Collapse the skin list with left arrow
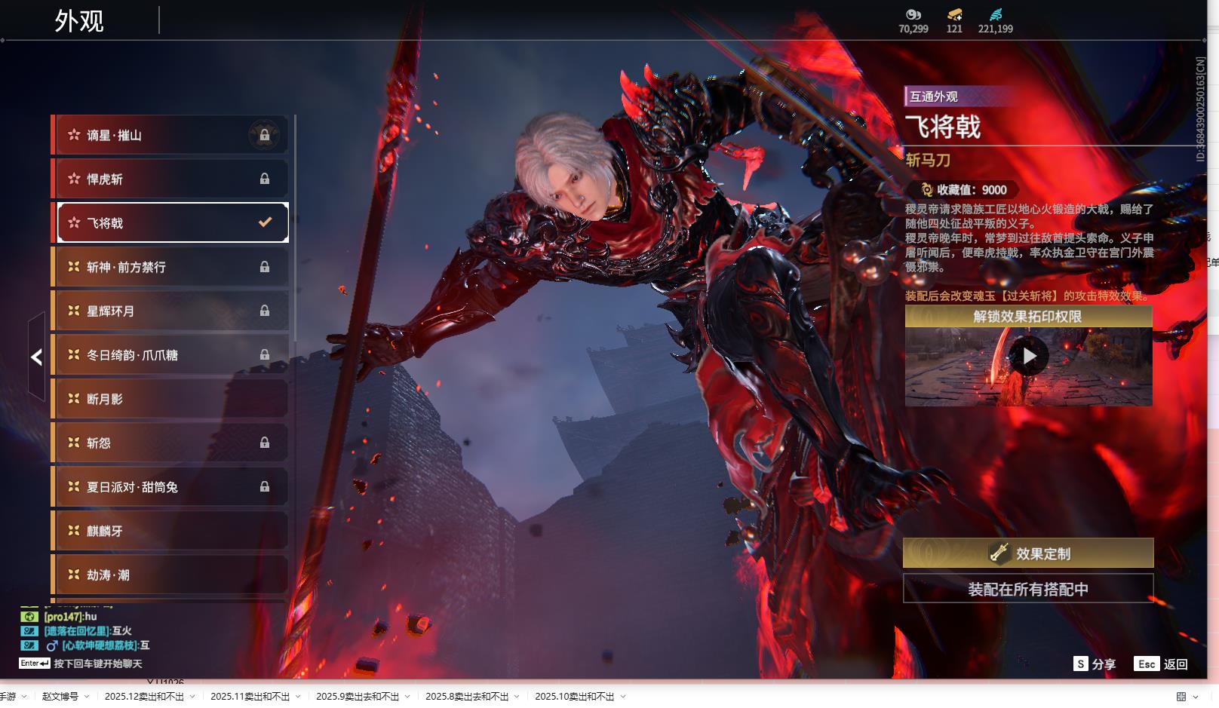This screenshot has width=1219, height=708. [36, 357]
